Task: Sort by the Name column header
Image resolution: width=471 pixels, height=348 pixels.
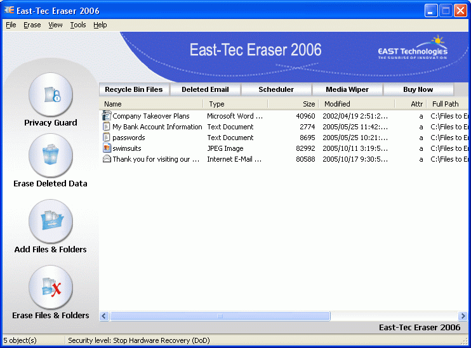Action: (151, 104)
